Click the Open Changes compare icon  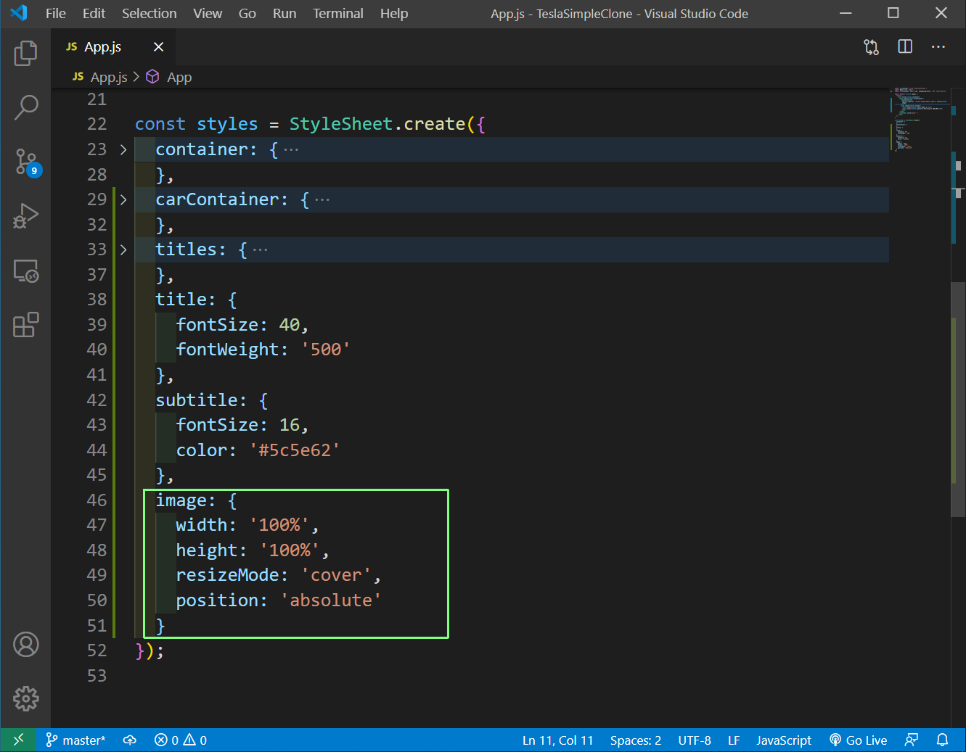[x=871, y=47]
